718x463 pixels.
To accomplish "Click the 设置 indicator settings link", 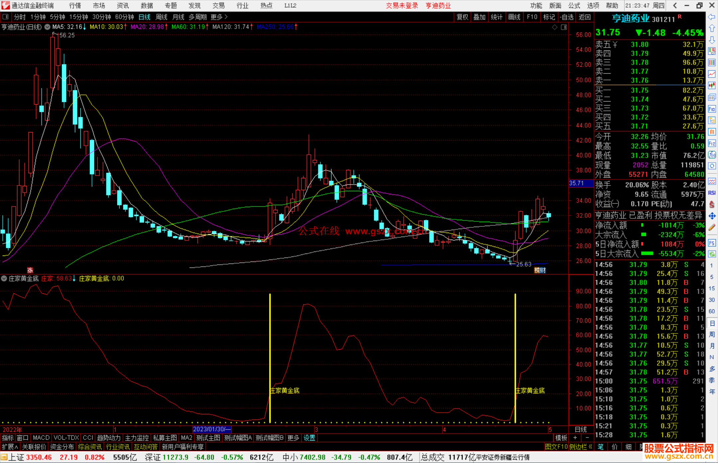I will pyautogui.click(x=309, y=438).
